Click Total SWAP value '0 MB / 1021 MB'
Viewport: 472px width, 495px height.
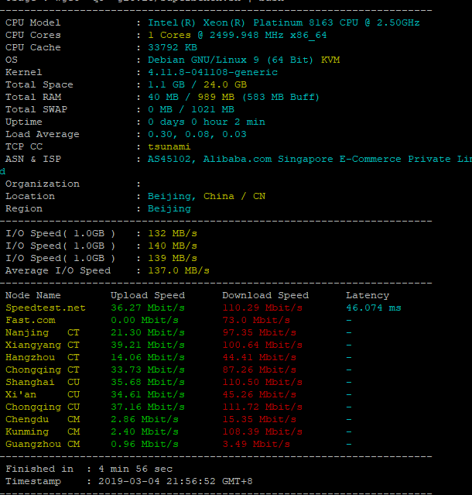tap(191, 109)
